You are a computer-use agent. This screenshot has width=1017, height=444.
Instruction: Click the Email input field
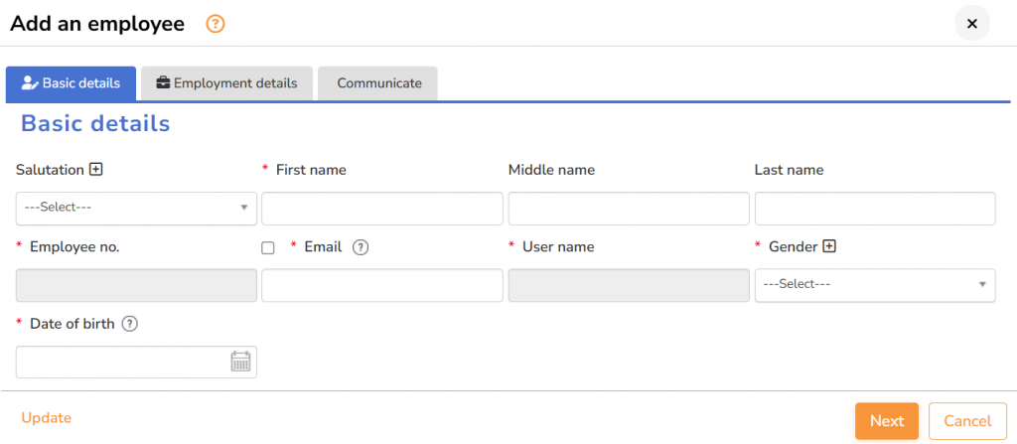tap(381, 285)
